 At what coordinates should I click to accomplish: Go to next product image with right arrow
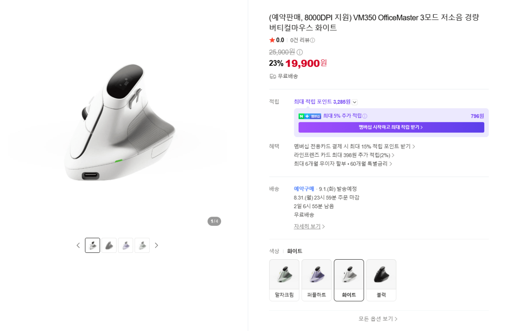click(x=156, y=245)
